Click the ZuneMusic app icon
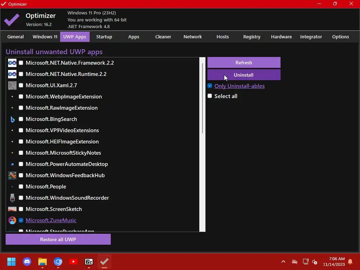360x270 pixels. (12, 220)
